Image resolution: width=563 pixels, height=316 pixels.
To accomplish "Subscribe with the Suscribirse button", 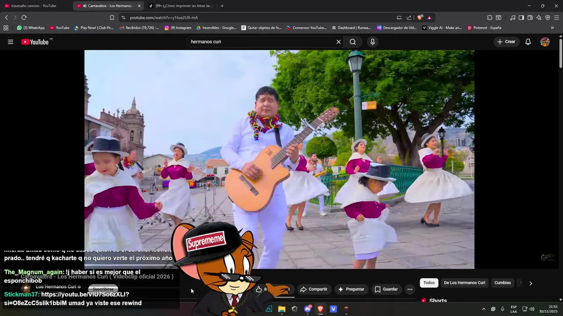I will tap(103, 289).
